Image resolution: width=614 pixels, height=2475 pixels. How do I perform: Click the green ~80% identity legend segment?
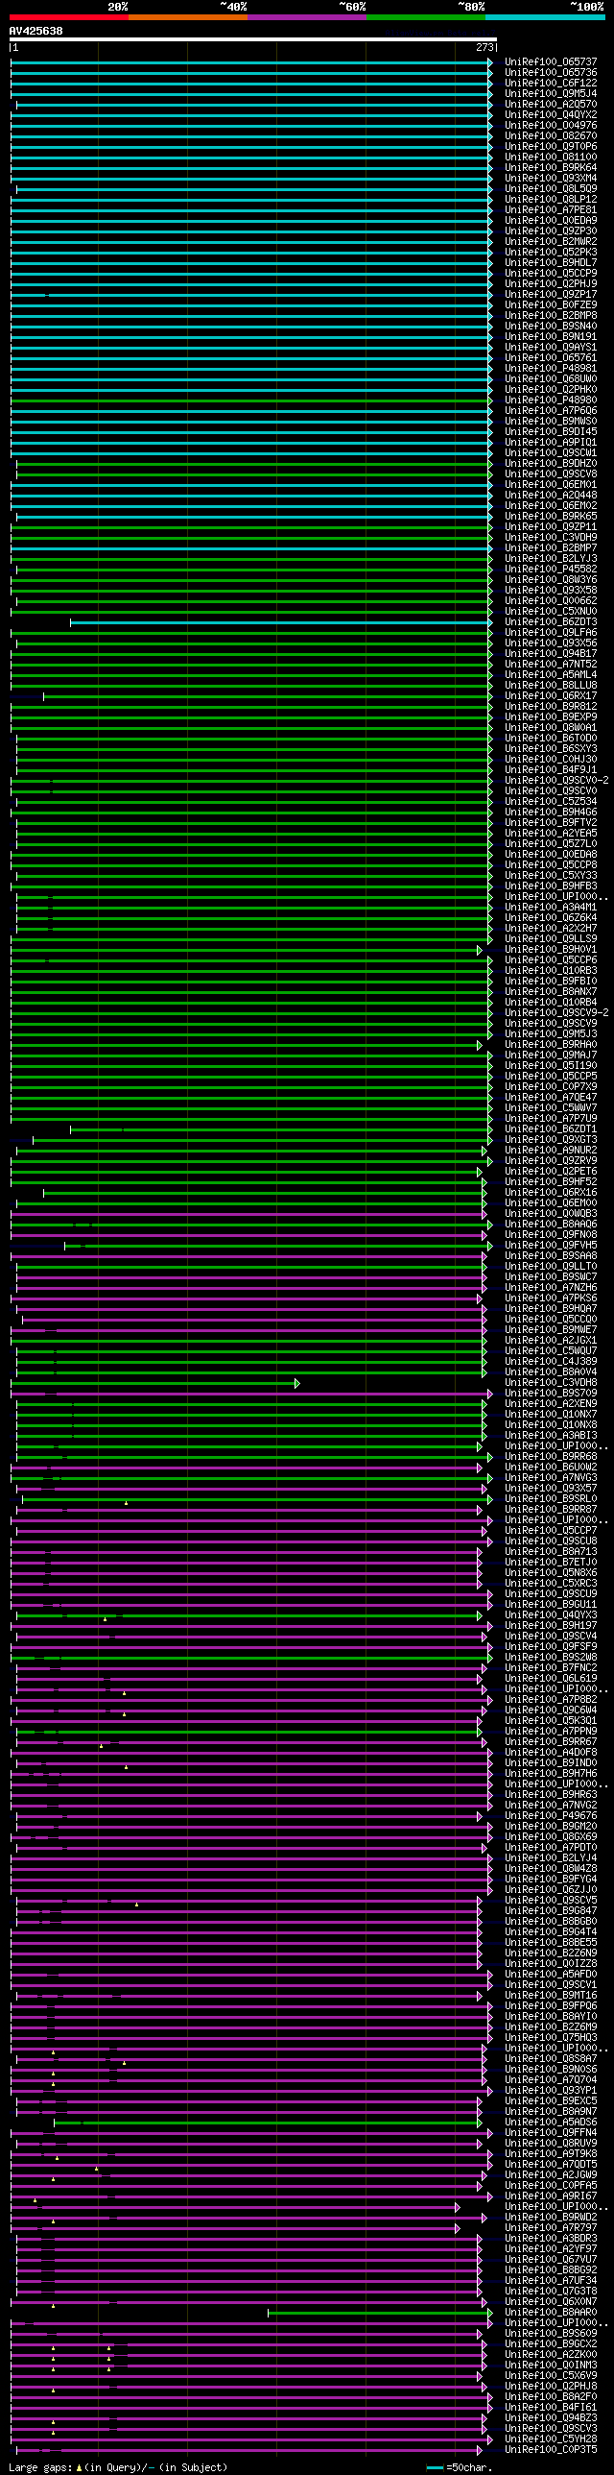click(x=425, y=17)
